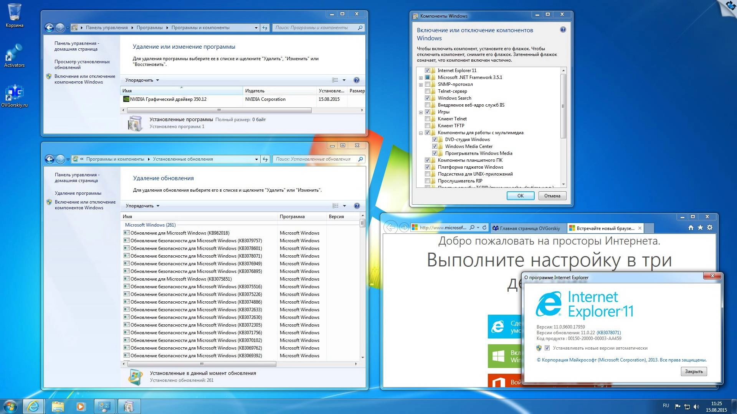Open Удаление программы link in Installed Updates

[78, 193]
